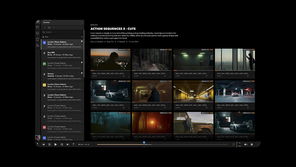This screenshot has height=167, width=296.
Task: Open the user settings sidebar icon
Action: tap(38, 45)
